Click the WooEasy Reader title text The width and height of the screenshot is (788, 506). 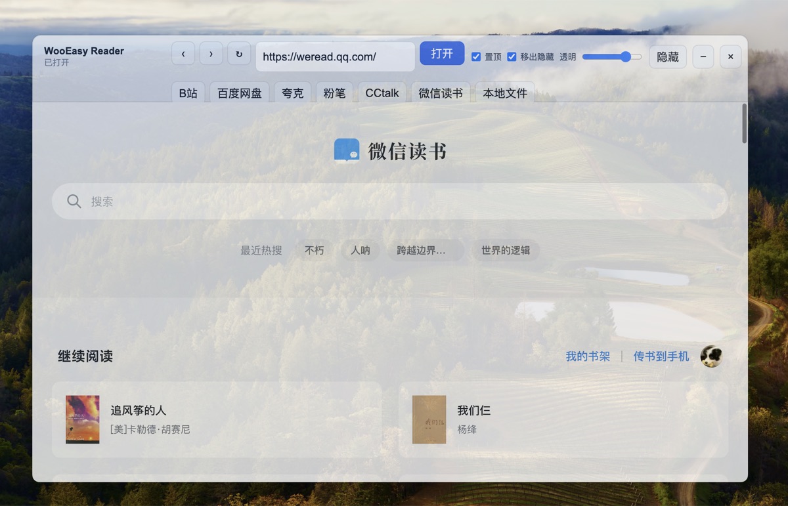pos(84,51)
